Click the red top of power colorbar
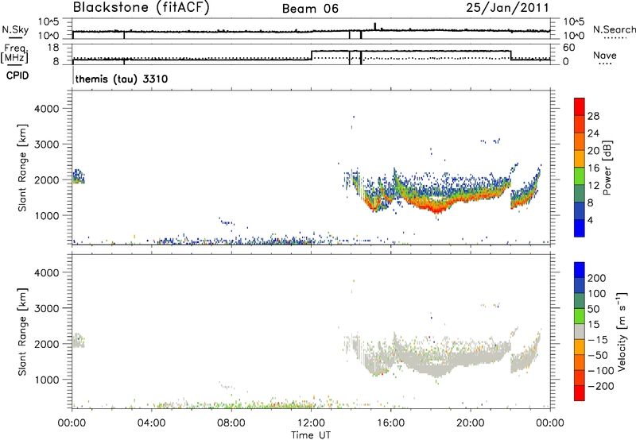Image resolution: width=636 pixels, height=440 pixels. 580,106
